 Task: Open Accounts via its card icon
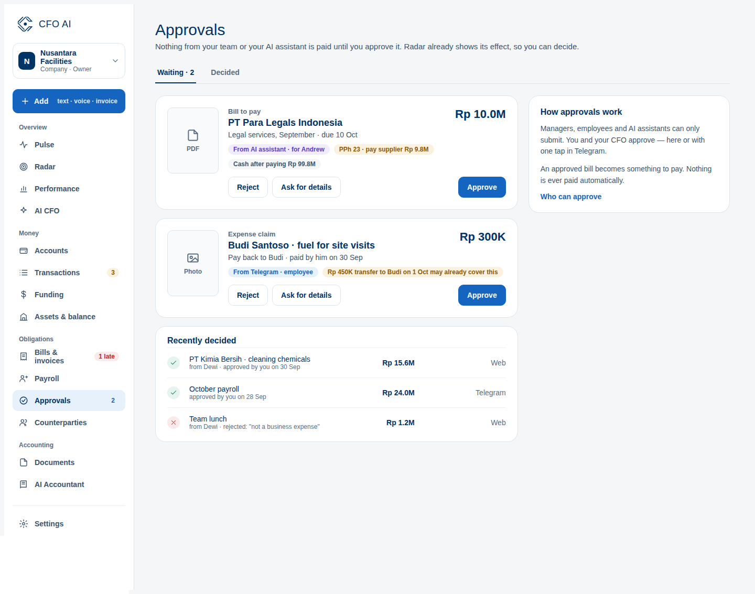24,251
